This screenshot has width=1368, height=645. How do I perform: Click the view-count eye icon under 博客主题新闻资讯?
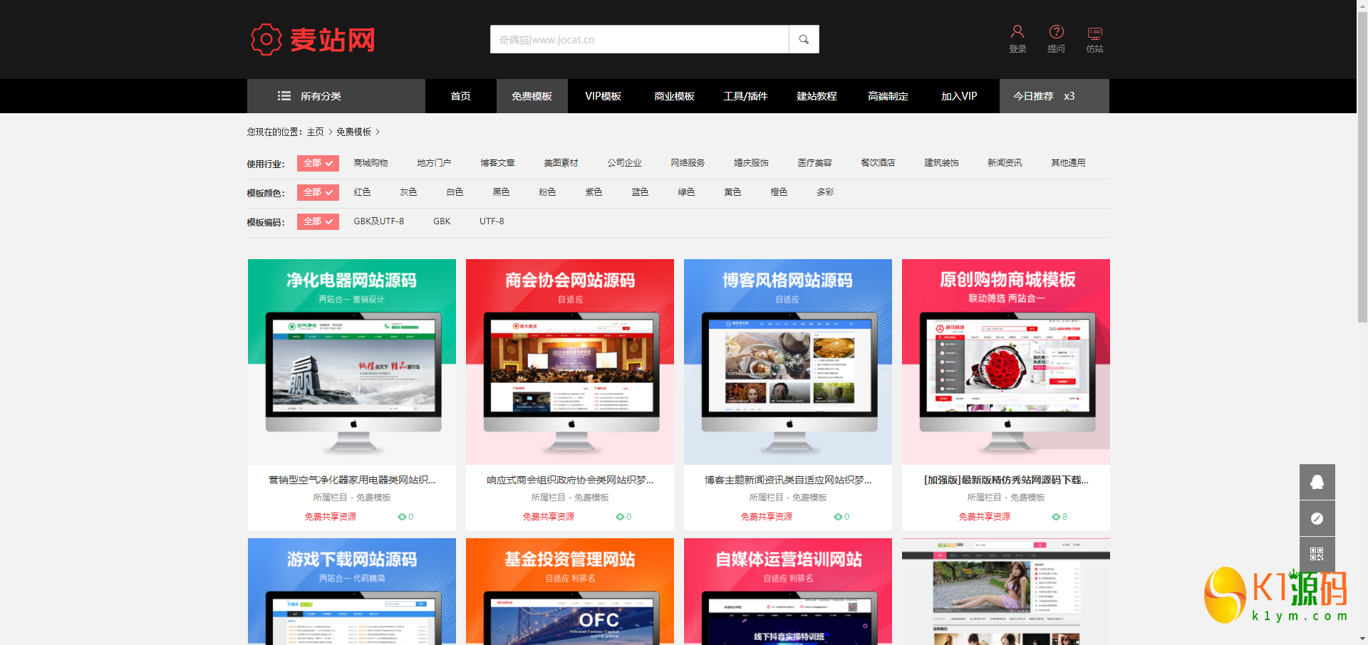838,517
